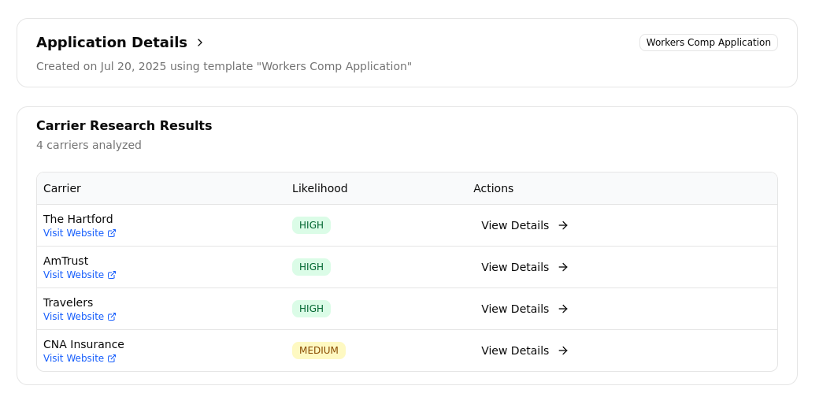Viewport: 819px width, 408px height.
Task: Select the AmTrust carrier name
Action: [66, 261]
